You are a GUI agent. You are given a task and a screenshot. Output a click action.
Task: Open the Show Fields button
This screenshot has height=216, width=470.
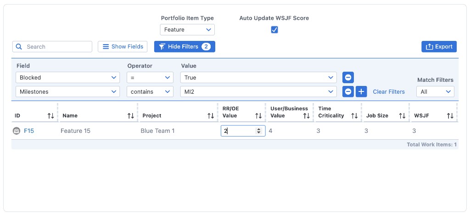(123, 46)
